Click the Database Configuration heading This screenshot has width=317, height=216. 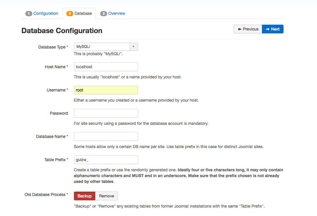[x=62, y=31]
